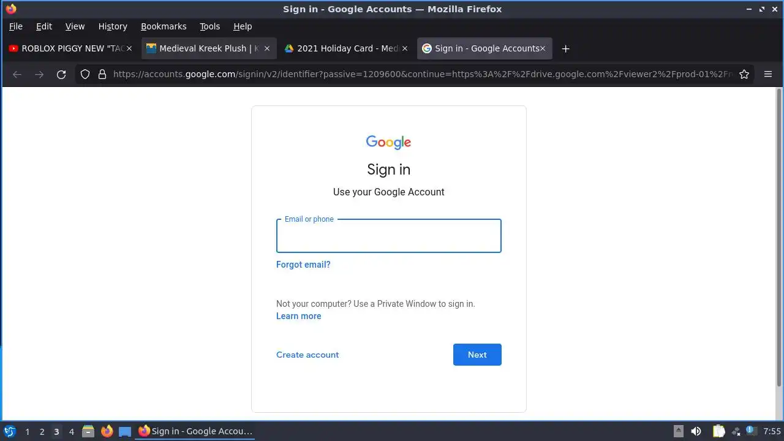Click the URL address bar
The height and width of the screenshot is (441, 784).
423,74
